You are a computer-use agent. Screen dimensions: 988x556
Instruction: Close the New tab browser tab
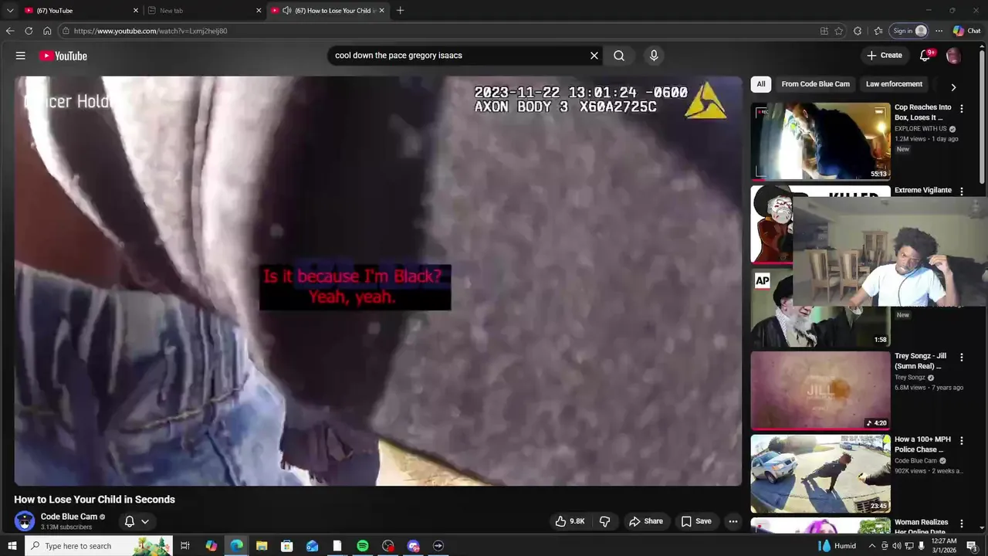coord(259,11)
